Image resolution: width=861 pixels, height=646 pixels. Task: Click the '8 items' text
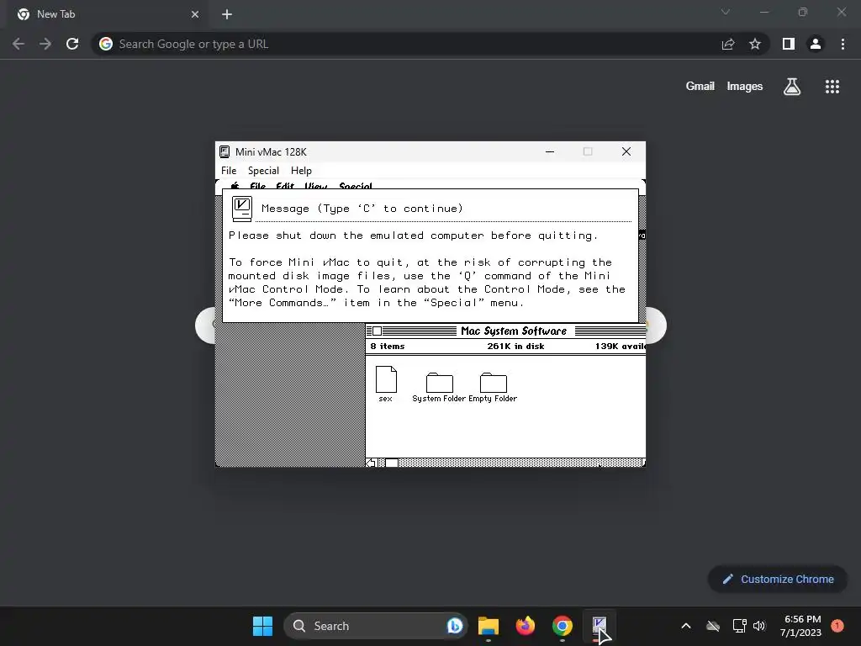coord(387,346)
